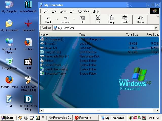The height and width of the screenshot is (121, 162).
Task: Open the Favorites menu
Action: [83, 11]
